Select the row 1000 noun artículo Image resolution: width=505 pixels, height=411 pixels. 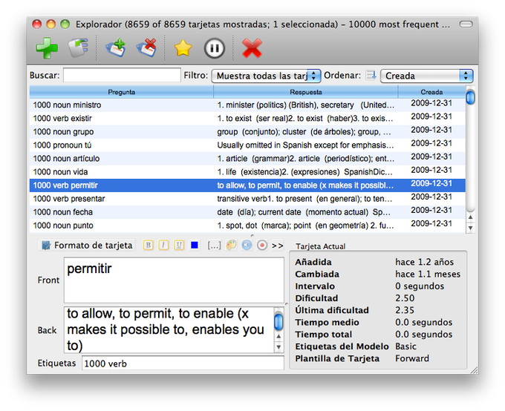pyautogui.click(x=247, y=158)
